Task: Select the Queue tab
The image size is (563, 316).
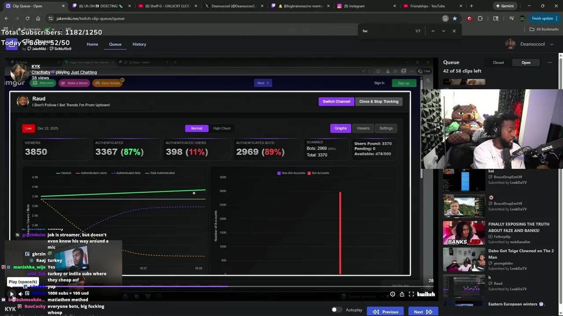Action: [x=115, y=44]
